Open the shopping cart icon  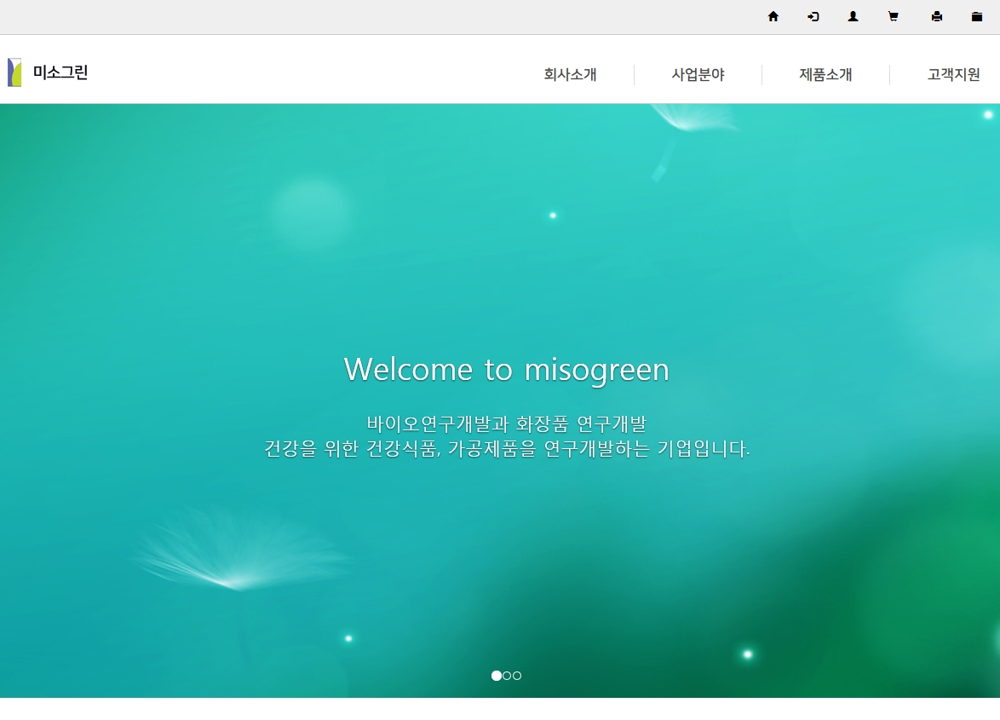pos(893,16)
